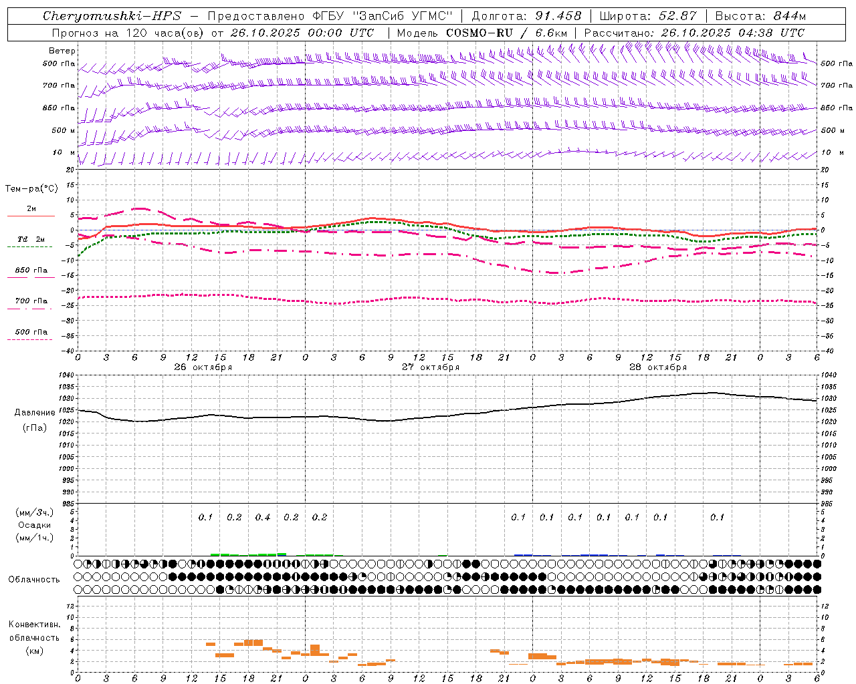856x684 pixels.
Task: Click the (гПа) unit under Давление
Action: tap(35, 427)
